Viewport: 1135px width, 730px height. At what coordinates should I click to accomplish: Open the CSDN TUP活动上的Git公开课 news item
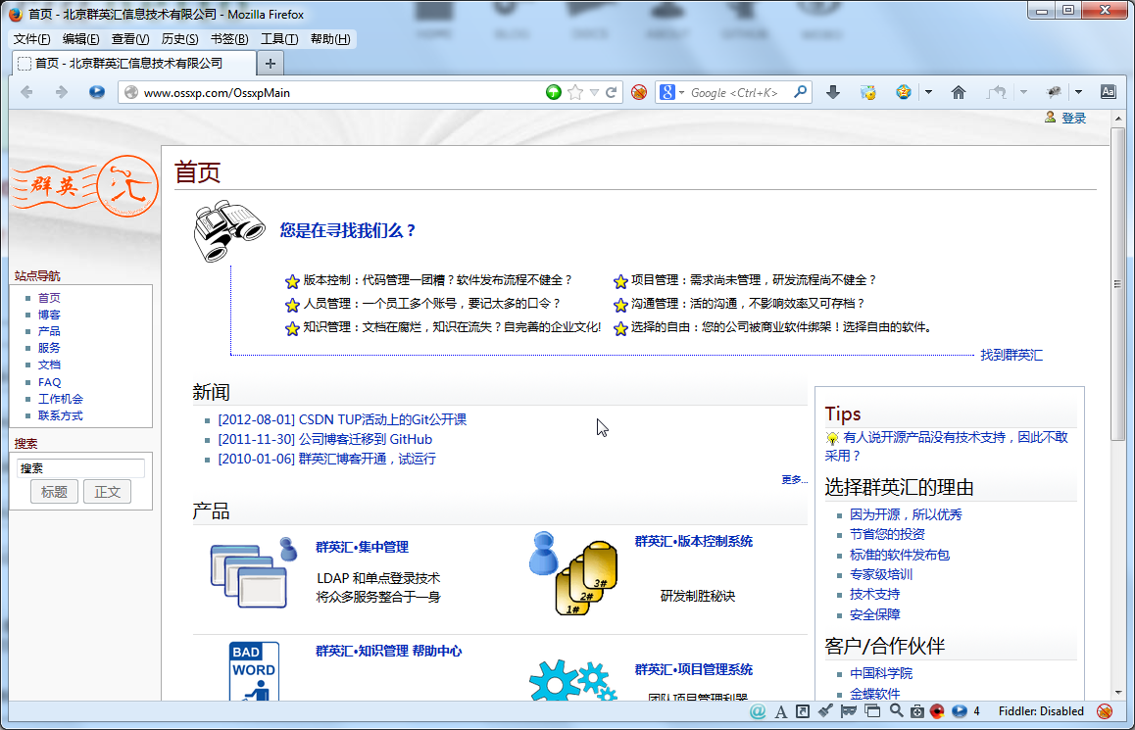(342, 419)
